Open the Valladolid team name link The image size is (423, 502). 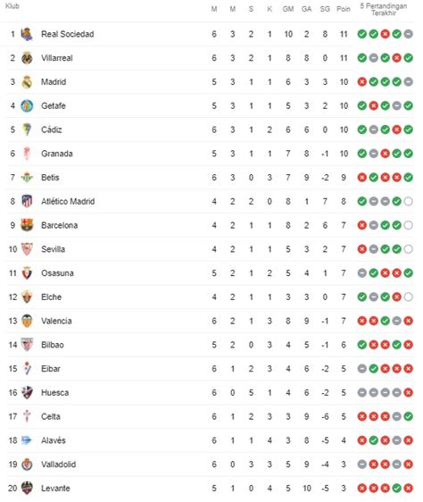coord(59,464)
